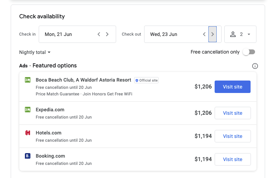The height and width of the screenshot is (178, 272).
Task: Click the info icon beside Featured options
Action: tap(255, 66)
